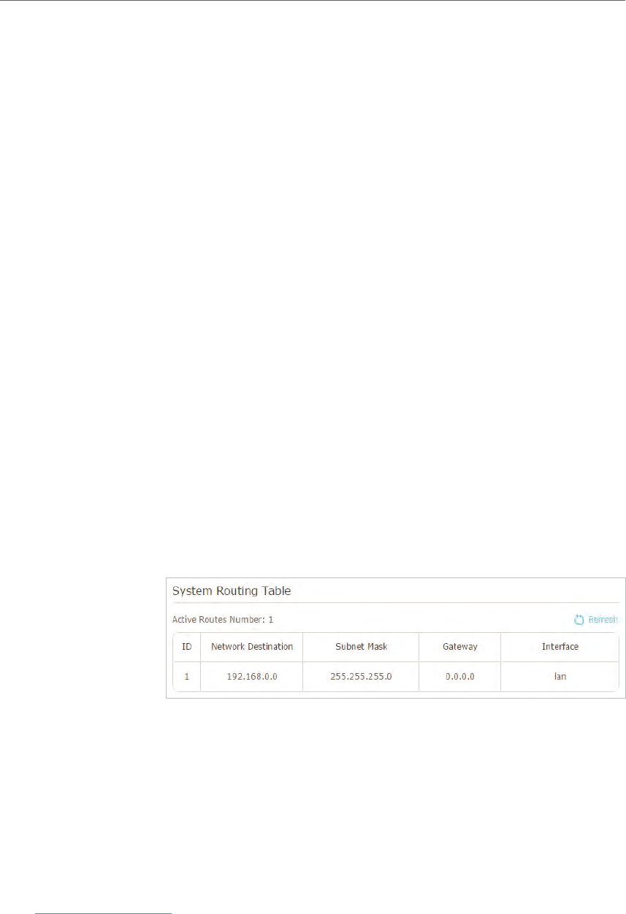Select the lan interface cell
This screenshot has width=626, height=914.
coord(560,677)
